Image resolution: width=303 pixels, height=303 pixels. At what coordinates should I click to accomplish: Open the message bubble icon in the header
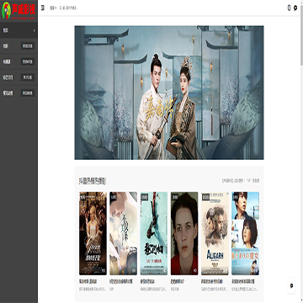point(295,8)
